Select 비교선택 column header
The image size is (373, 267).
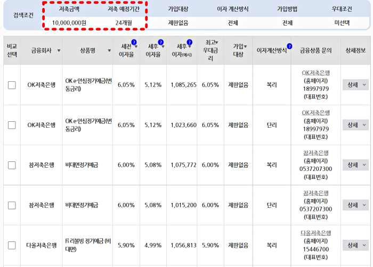(x=12, y=50)
